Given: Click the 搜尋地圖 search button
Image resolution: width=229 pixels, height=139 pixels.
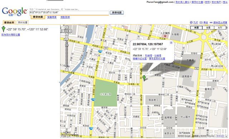Looking at the screenshot, I should [117, 13].
